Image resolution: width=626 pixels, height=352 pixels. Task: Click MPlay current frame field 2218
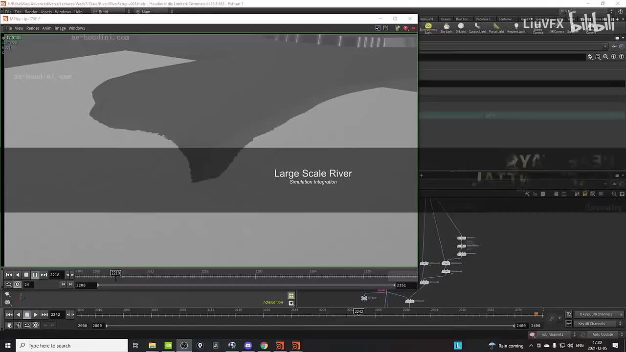click(56, 275)
